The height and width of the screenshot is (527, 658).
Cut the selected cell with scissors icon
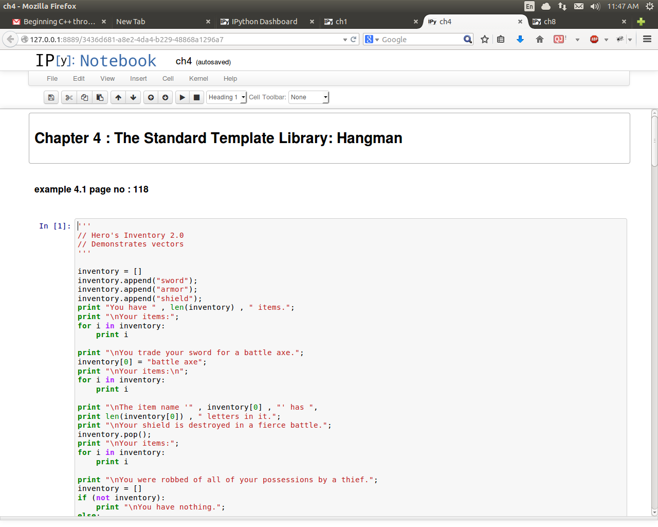(x=69, y=97)
